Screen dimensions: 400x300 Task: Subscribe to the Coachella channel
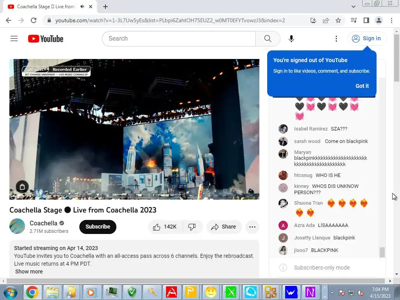[x=98, y=227]
